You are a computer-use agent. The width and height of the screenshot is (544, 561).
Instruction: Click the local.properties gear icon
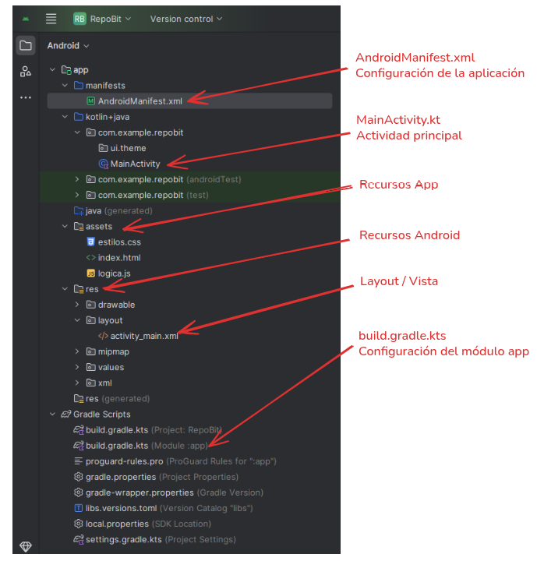coord(79,524)
